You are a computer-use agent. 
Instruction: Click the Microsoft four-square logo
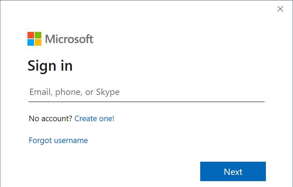tap(34, 39)
